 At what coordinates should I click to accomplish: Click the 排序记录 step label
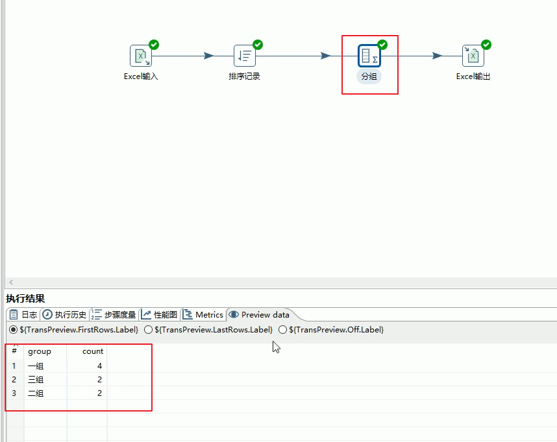pos(244,76)
